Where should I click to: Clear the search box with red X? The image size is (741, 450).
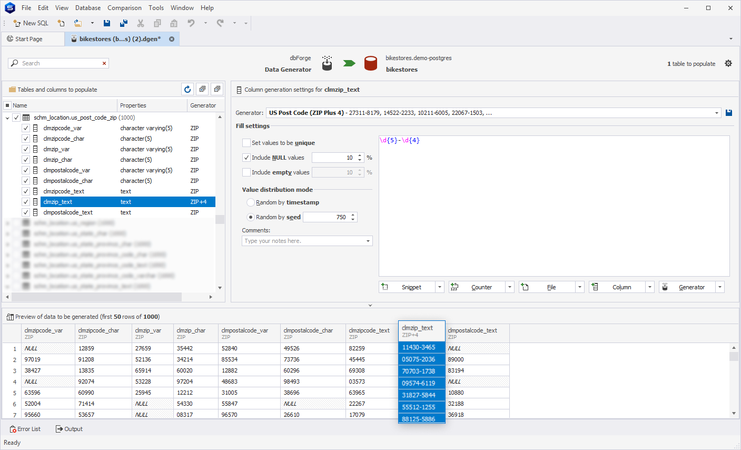click(x=104, y=63)
